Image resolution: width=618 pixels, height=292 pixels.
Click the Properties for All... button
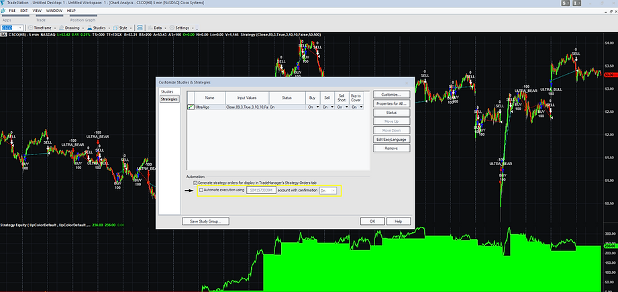[391, 103]
